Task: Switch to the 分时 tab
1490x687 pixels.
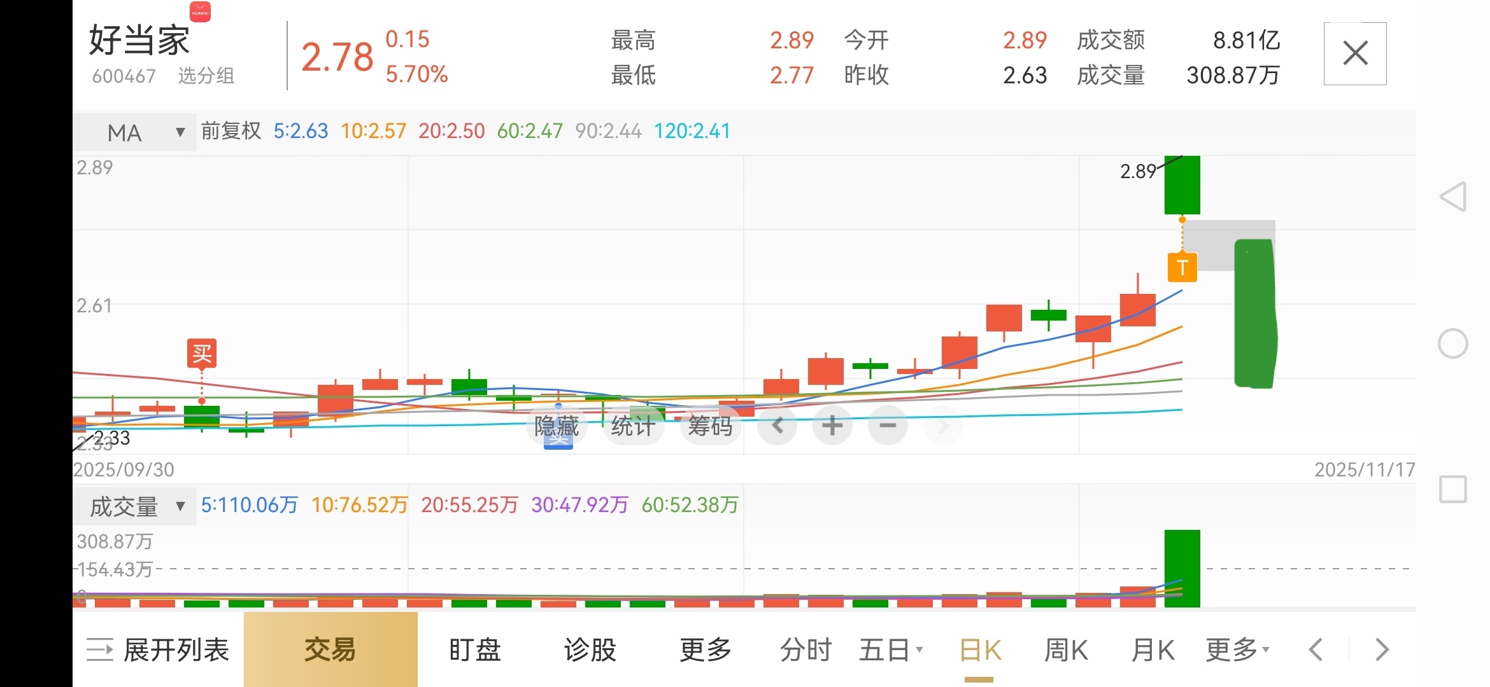Action: (805, 650)
